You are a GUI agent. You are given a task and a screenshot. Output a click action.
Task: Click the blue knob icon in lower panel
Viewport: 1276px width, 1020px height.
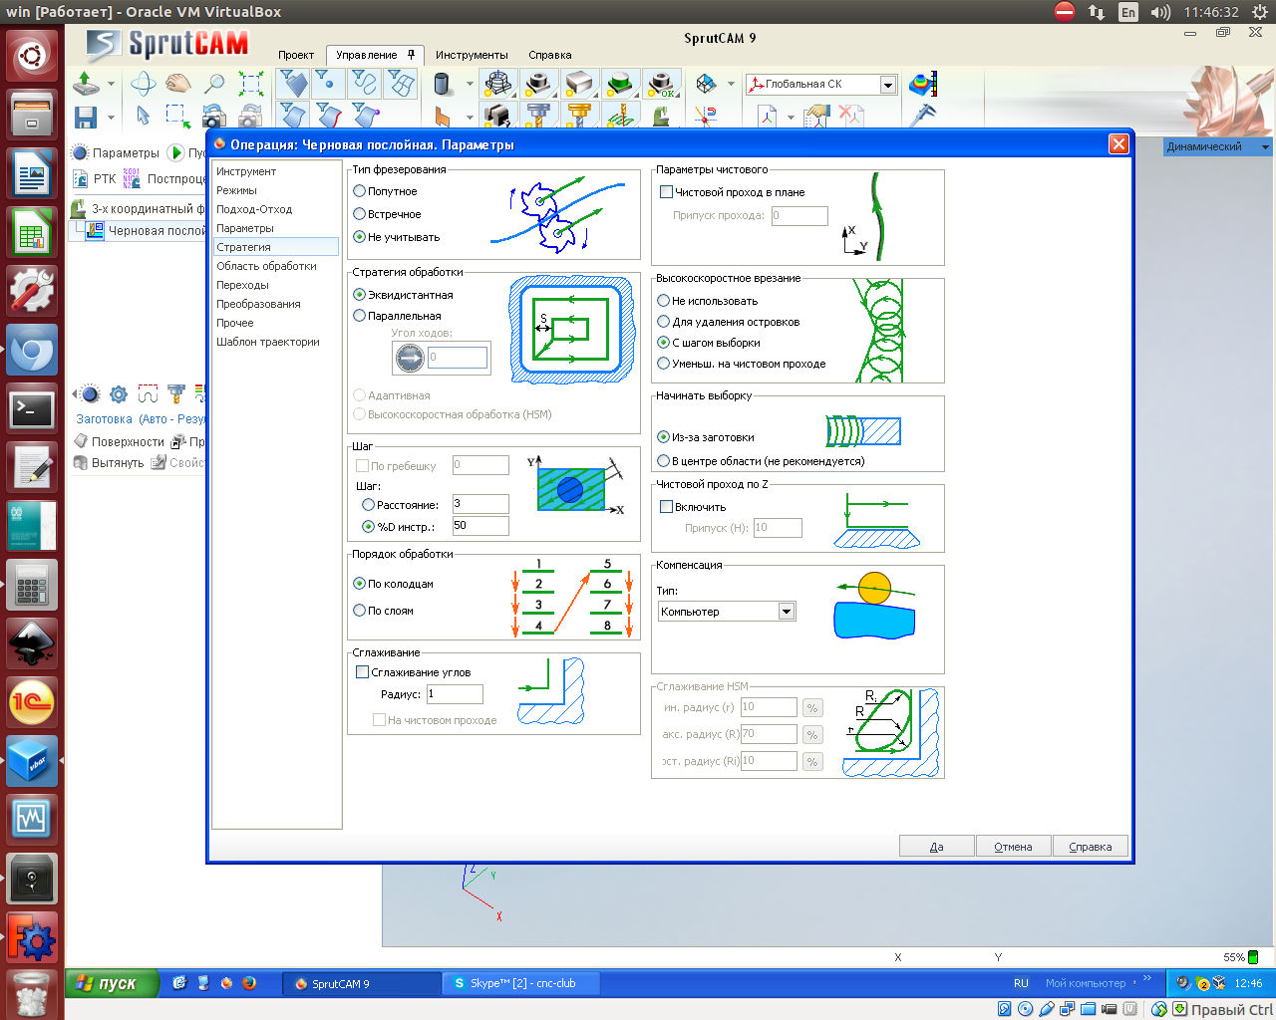[x=88, y=394]
